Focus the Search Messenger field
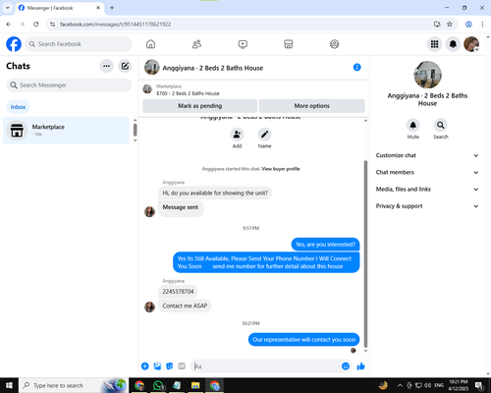The image size is (491, 393). pyautogui.click(x=69, y=85)
